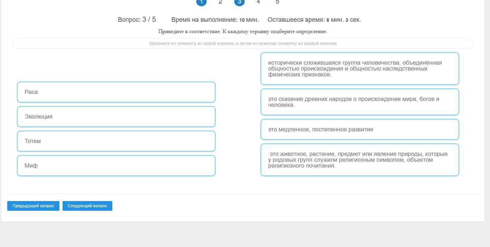
Task: Click the instruction text 'Приведите в соответствие'
Action: (x=243, y=31)
